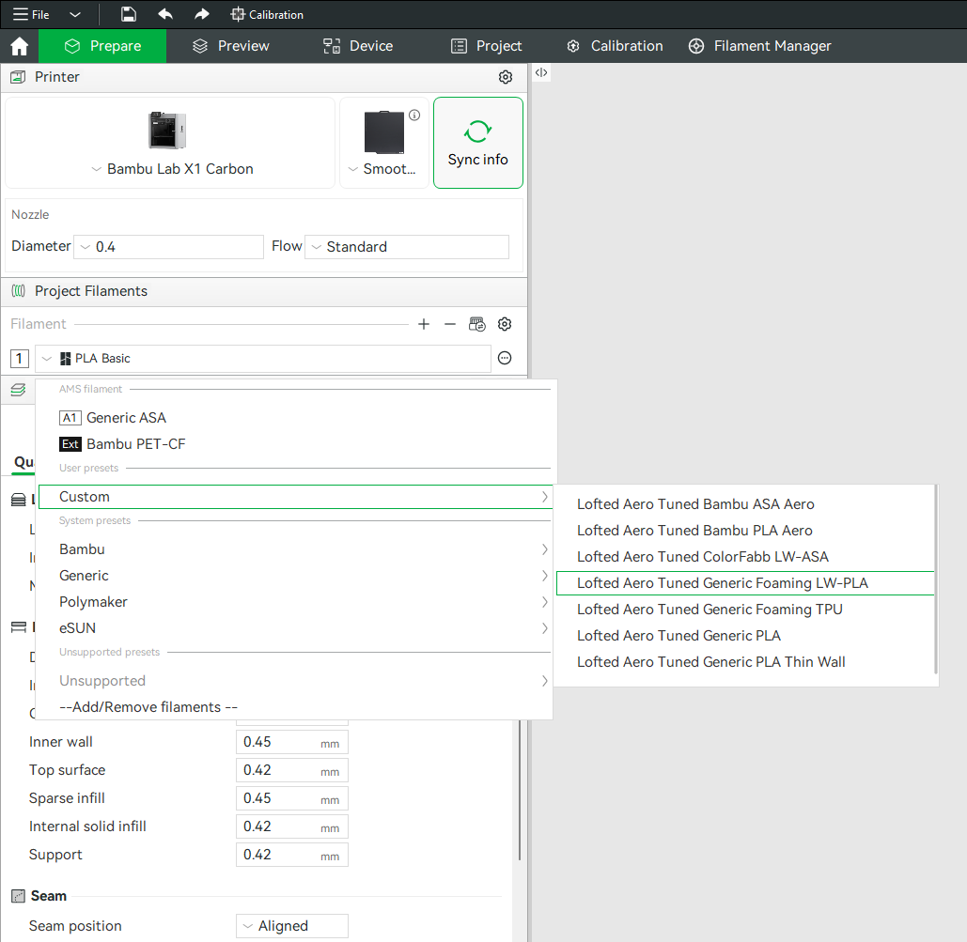Switch to the Prepare tab
Viewport: 967px width, 942px height.
tap(102, 46)
